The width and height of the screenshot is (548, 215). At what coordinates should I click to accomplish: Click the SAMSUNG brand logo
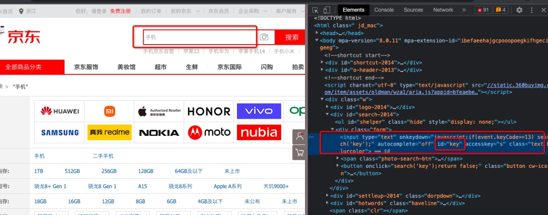point(60,132)
